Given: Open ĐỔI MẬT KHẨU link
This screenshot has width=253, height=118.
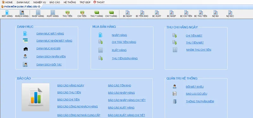Looking at the screenshot, I should pyautogui.click(x=195, y=87).
